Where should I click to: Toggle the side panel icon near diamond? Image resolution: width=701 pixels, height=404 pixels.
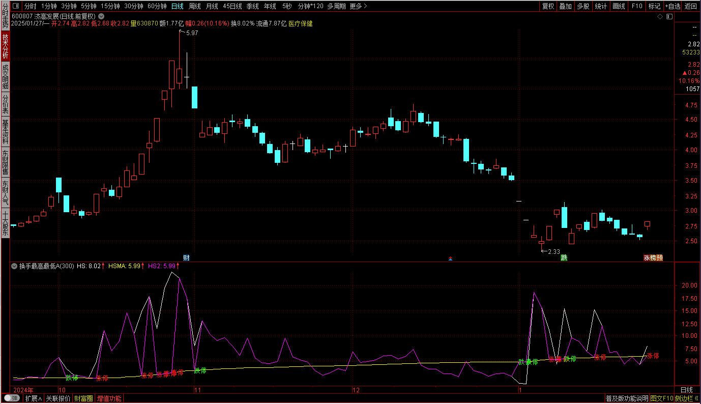(x=669, y=17)
